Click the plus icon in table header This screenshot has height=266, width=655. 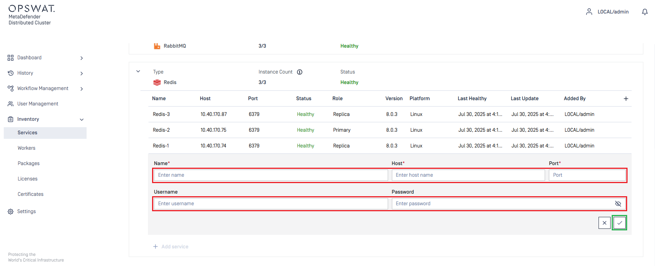pos(626,99)
